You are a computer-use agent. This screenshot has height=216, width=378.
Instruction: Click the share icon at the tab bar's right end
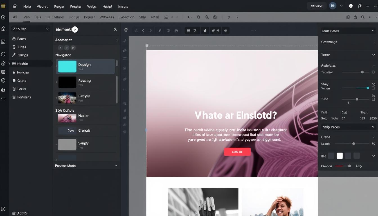(x=355, y=17)
